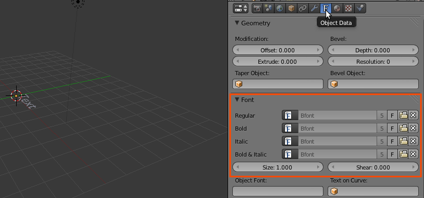
Task: Open the Bevel Object selector field
Action: tap(373, 84)
